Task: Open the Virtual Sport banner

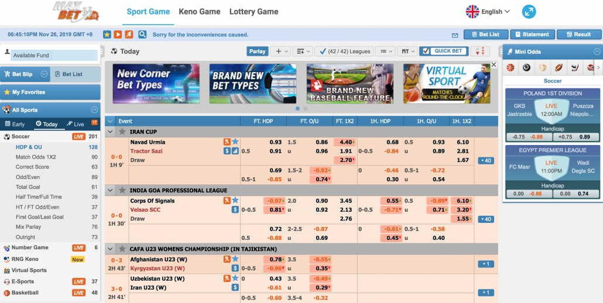Action: point(447,84)
